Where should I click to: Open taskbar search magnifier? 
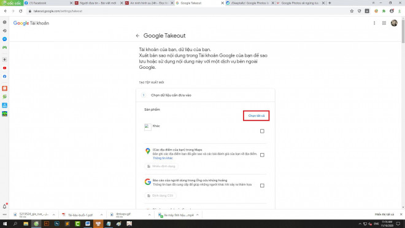click(15, 224)
